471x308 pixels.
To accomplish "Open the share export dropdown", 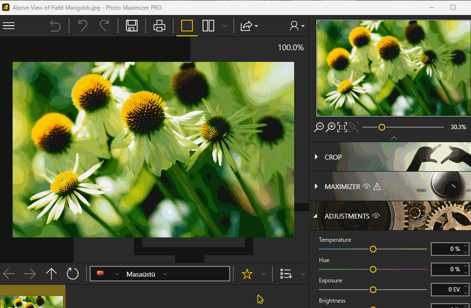I will 249,26.
